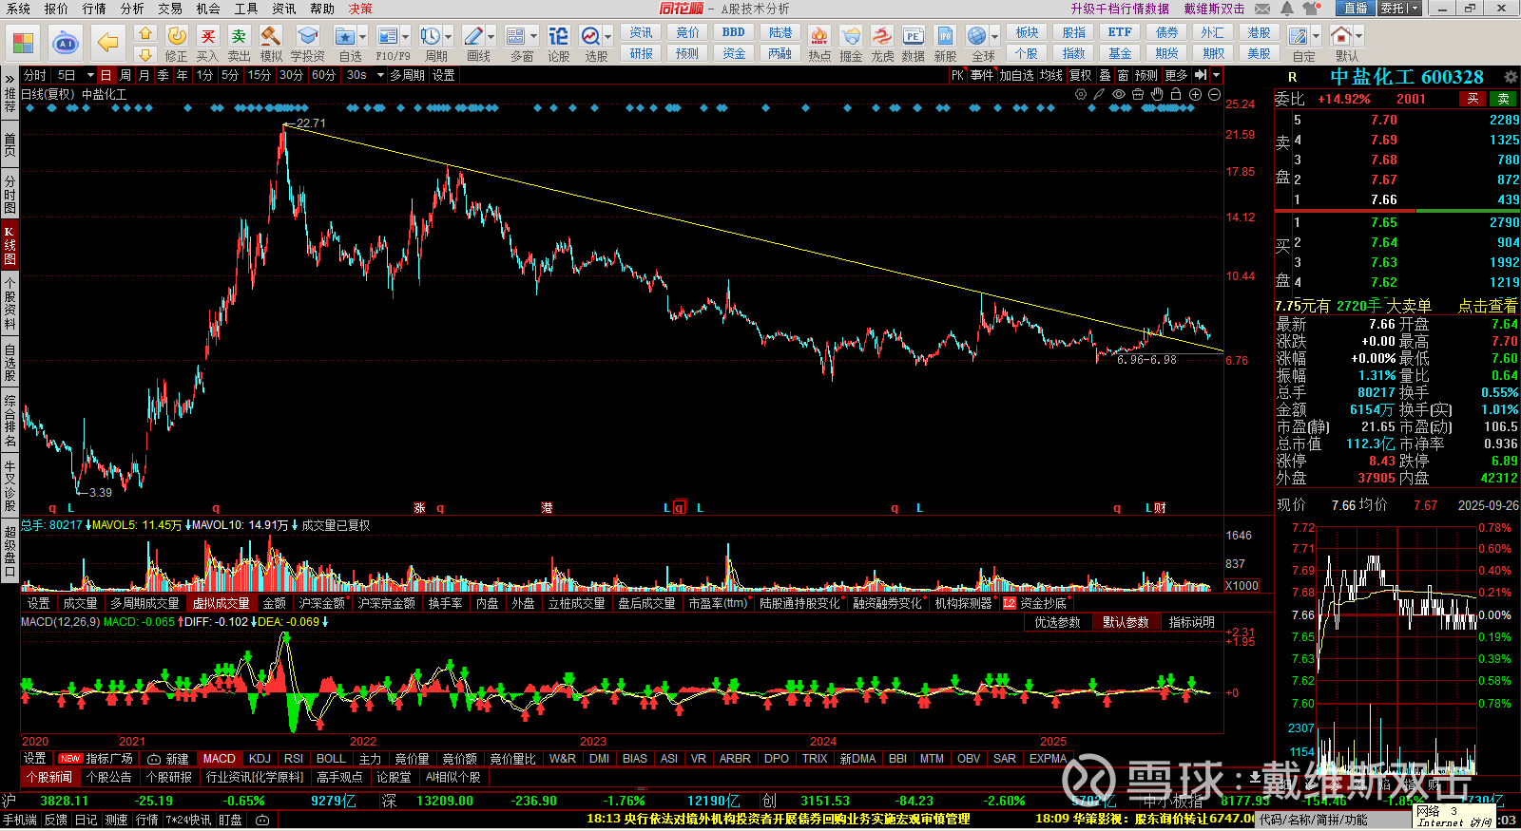Screen dimensions: 1521x831
Task: Switch to the KDJ indicator tab
Action: click(x=260, y=759)
